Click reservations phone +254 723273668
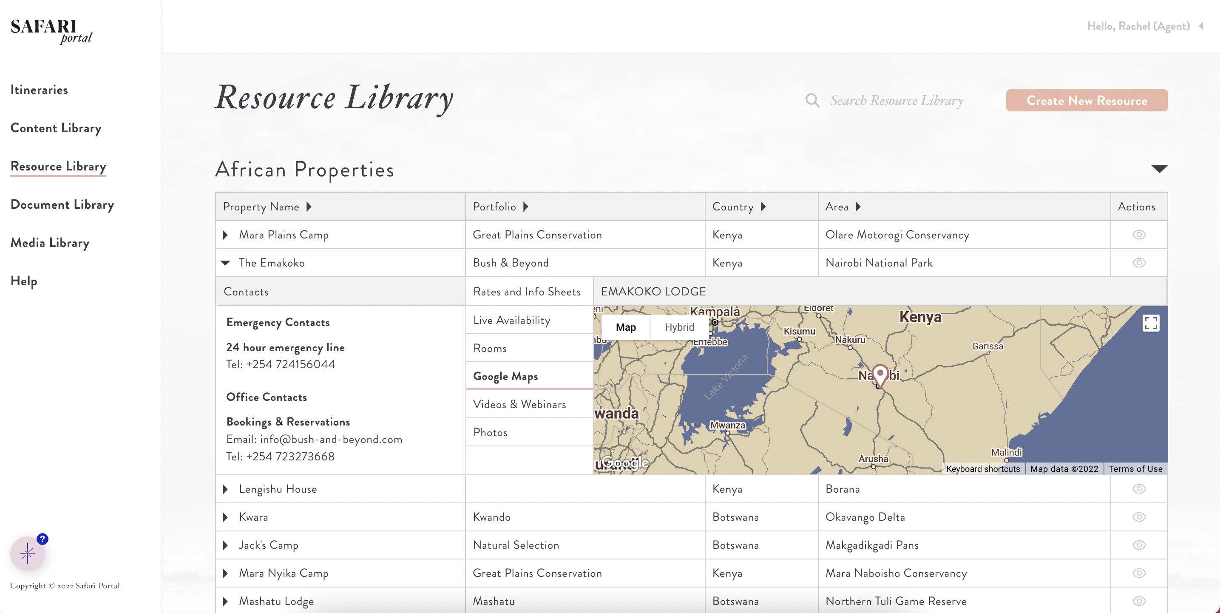 [x=290, y=456]
